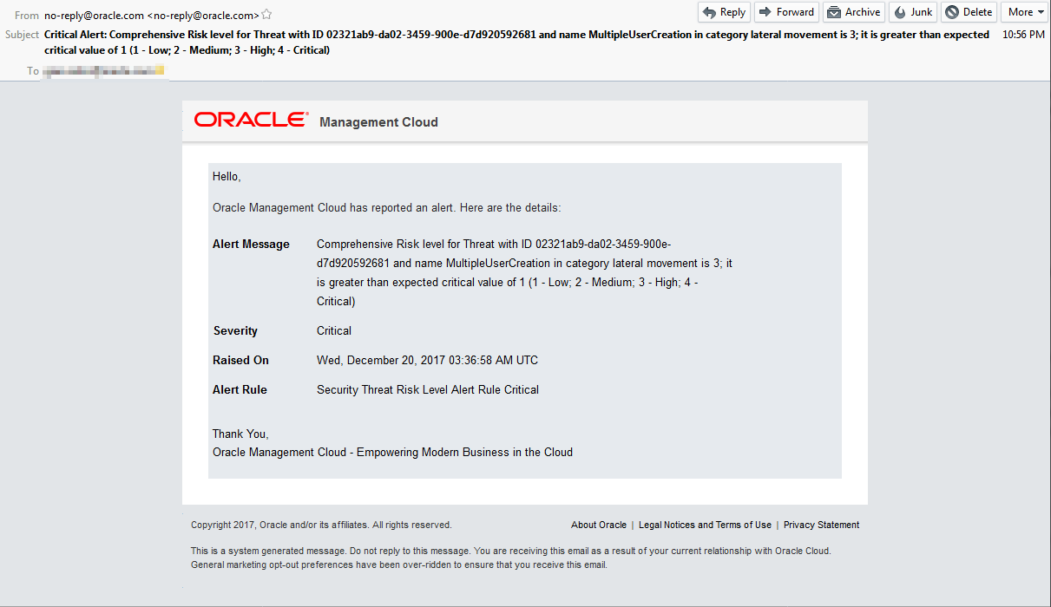Click the Copyright 2017 Oracle notice
This screenshot has height=607, width=1051.
tap(321, 525)
